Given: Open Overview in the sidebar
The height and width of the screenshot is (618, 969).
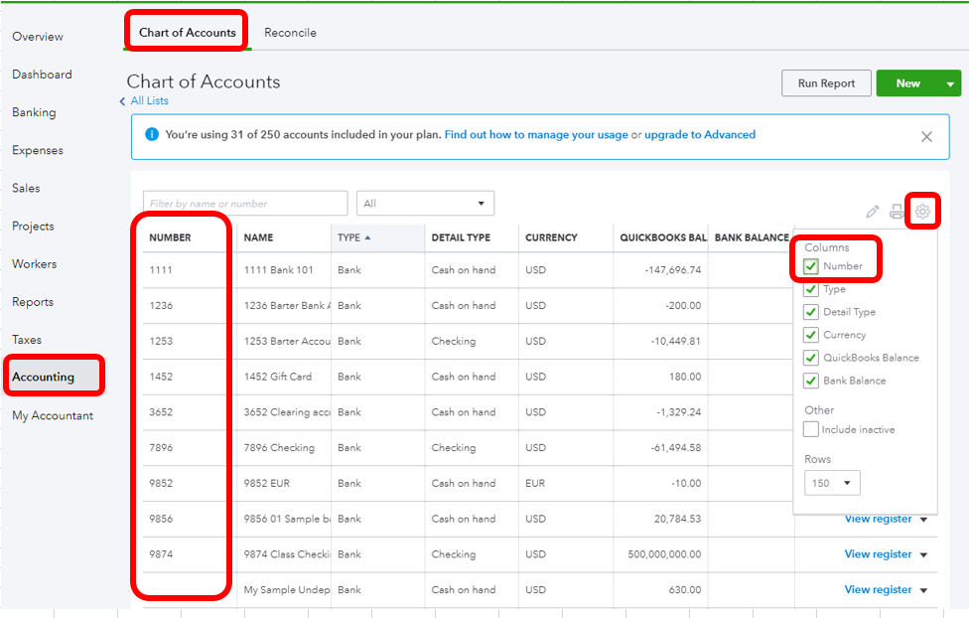Looking at the screenshot, I should point(38,37).
